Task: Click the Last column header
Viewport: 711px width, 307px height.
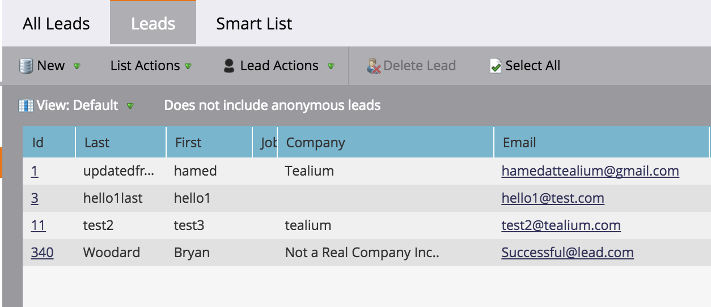Action: 97,143
